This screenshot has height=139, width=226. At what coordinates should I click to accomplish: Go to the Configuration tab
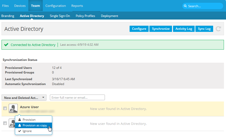(56, 6)
